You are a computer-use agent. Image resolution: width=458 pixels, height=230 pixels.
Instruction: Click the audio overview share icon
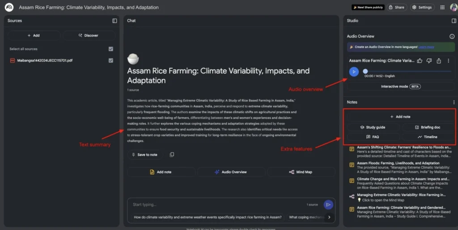point(439,61)
